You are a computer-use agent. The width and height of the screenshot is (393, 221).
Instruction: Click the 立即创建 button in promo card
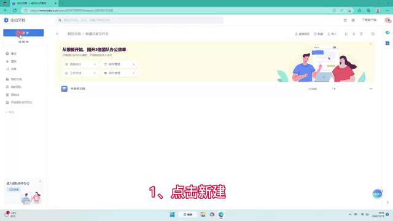14,190
